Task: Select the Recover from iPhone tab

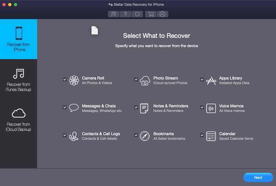Action: click(19, 39)
